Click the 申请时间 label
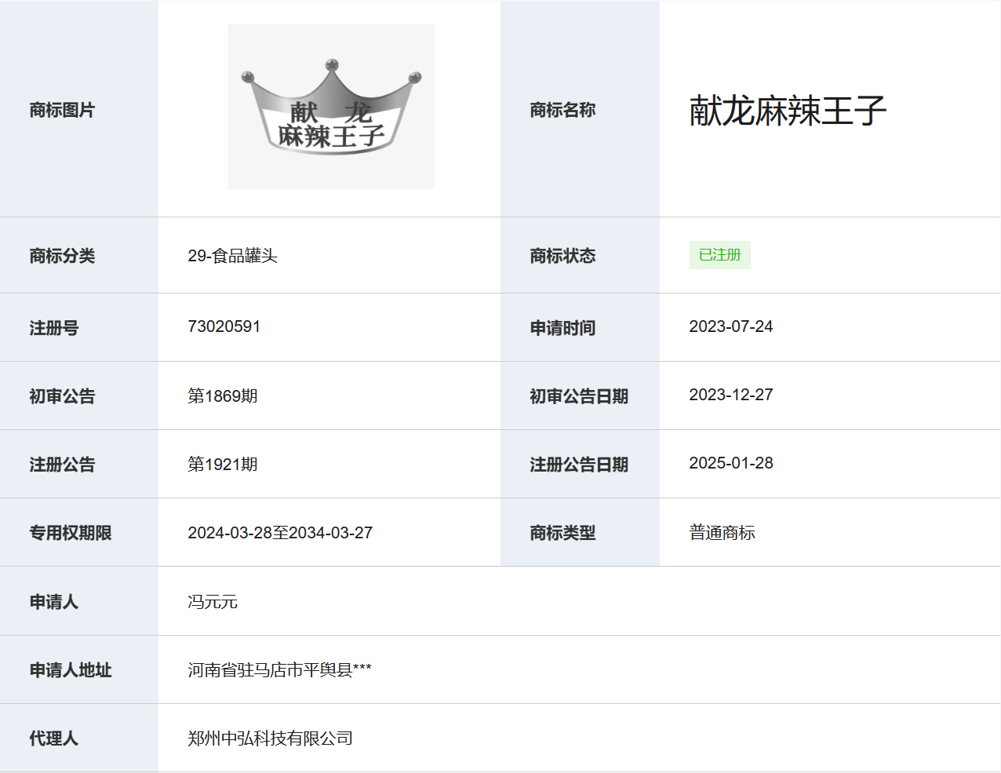1001x773 pixels. pos(562,328)
